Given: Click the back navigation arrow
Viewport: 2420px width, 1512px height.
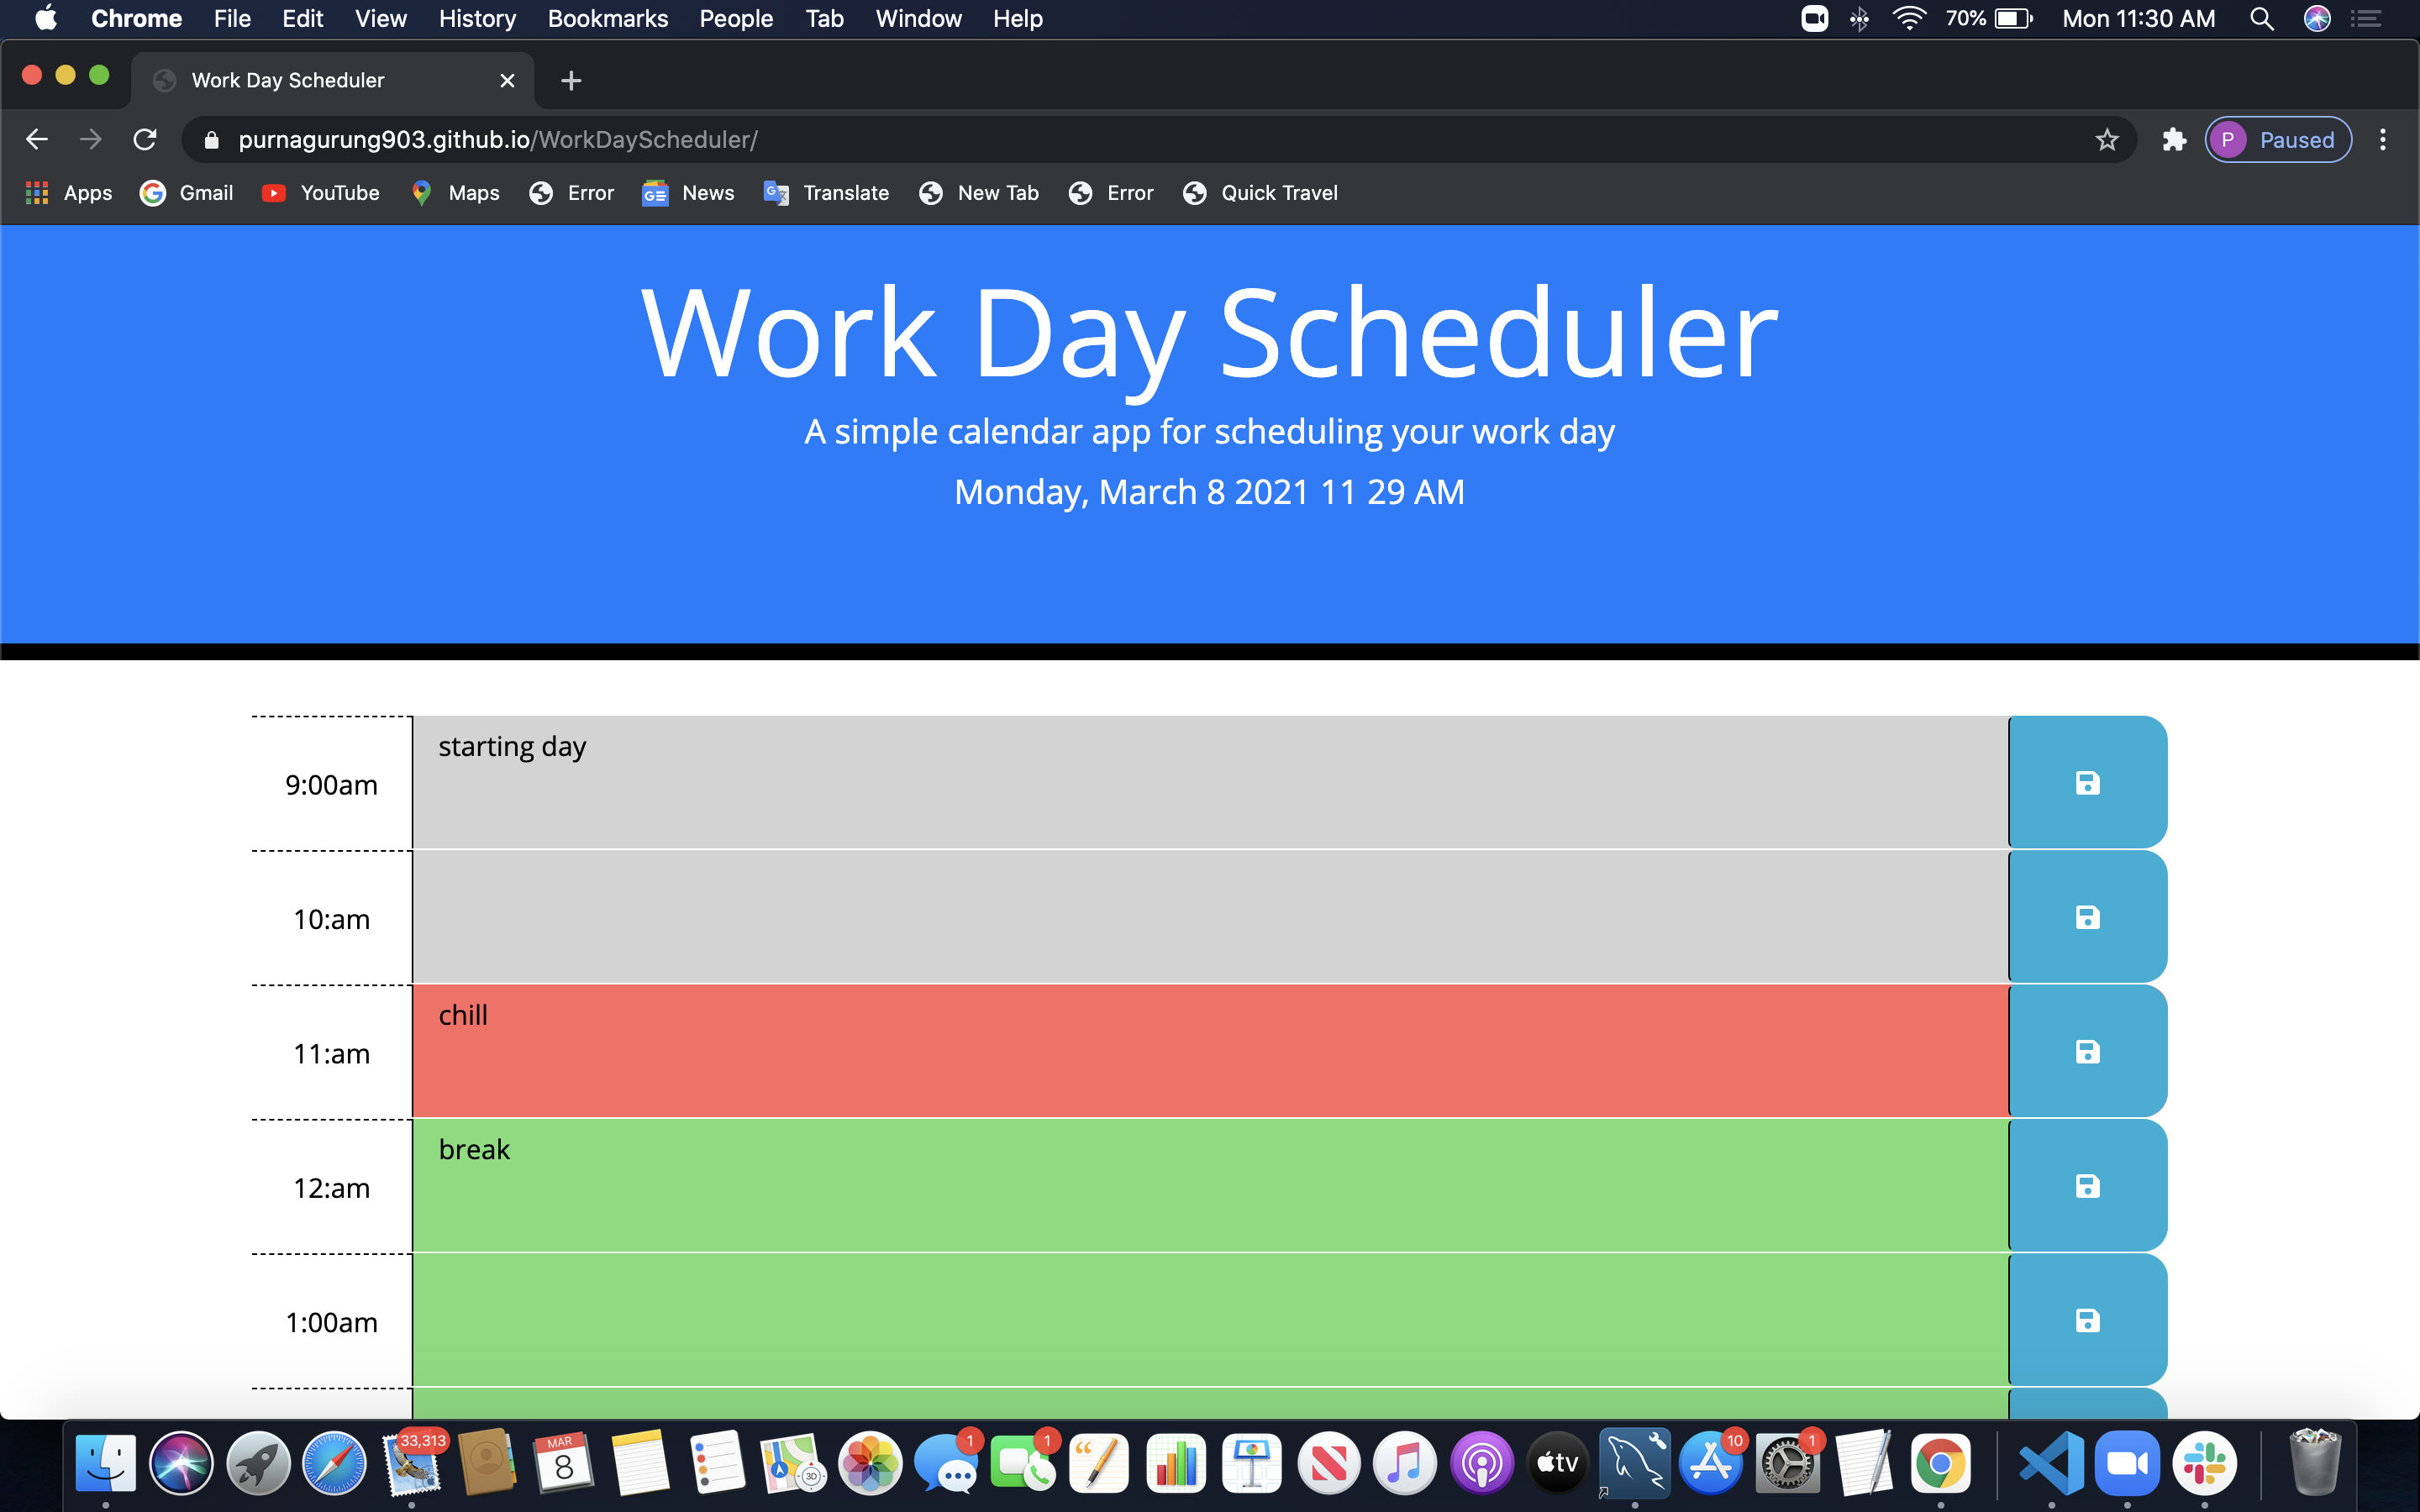Looking at the screenshot, I should click(36, 139).
